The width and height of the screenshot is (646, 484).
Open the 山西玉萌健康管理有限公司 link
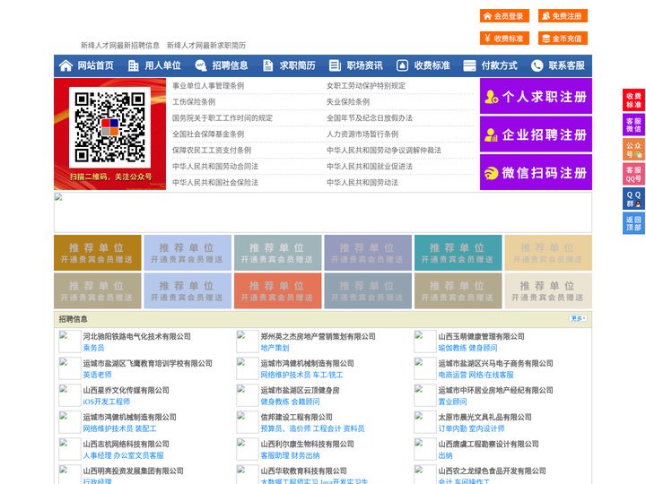pyautogui.click(x=481, y=336)
